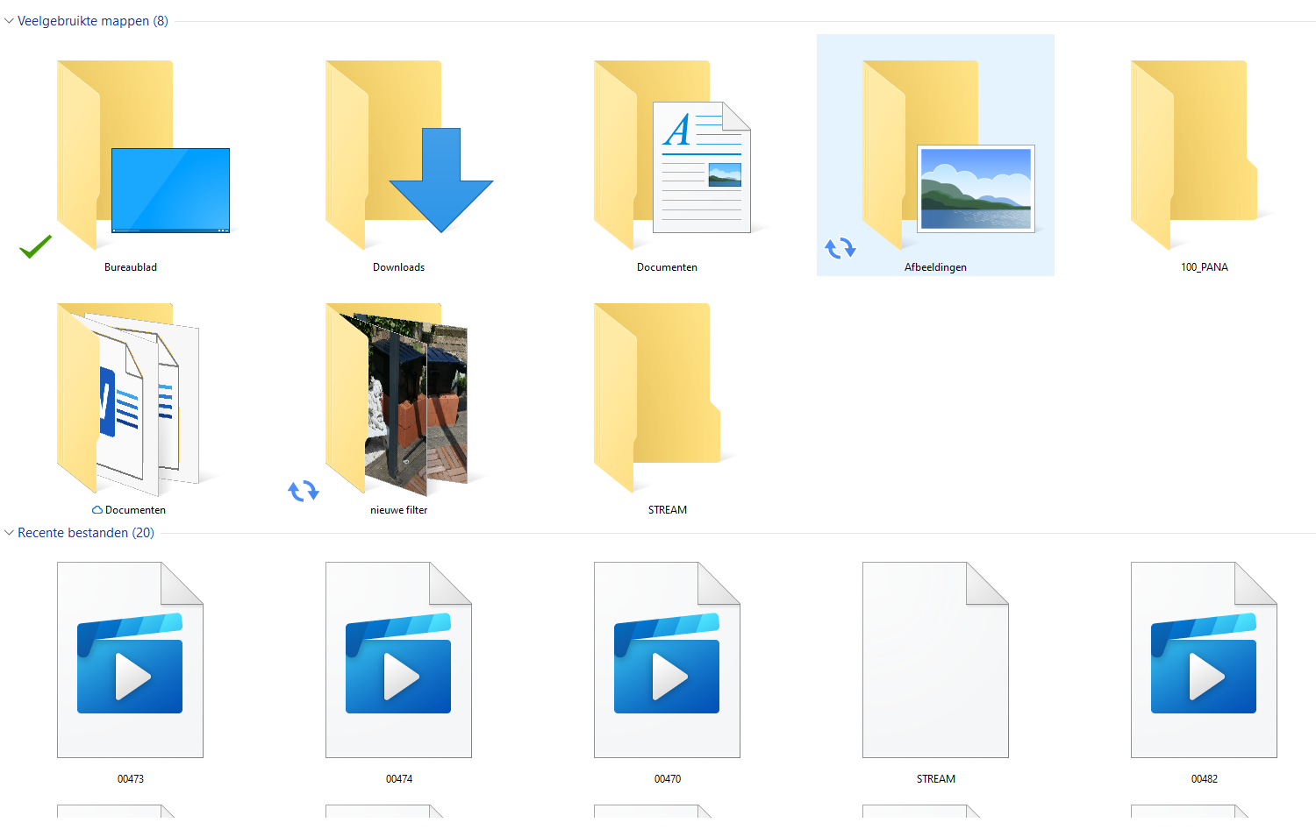Open the cloud Documenten folder with Word files
This screenshot has width=1316, height=837.
coord(130,400)
